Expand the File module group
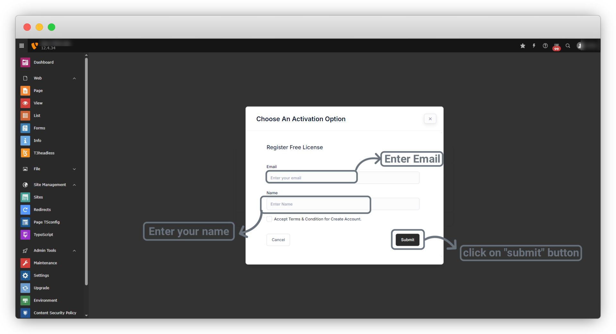 click(x=74, y=169)
